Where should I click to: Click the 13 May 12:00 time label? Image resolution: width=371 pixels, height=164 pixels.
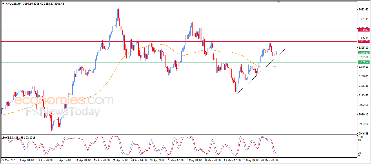[232, 160]
